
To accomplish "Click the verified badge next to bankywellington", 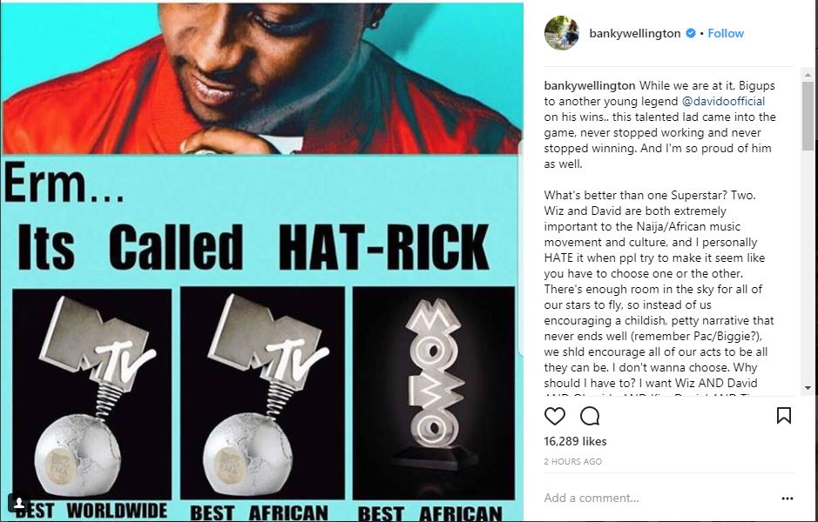I will coord(690,33).
